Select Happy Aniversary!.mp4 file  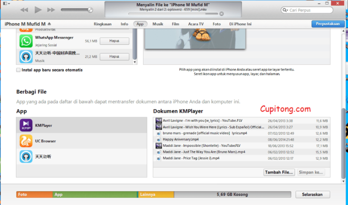coord(241,140)
